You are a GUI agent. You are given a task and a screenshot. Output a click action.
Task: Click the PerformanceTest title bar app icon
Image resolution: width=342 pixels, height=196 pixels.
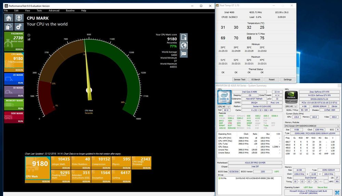6,6
